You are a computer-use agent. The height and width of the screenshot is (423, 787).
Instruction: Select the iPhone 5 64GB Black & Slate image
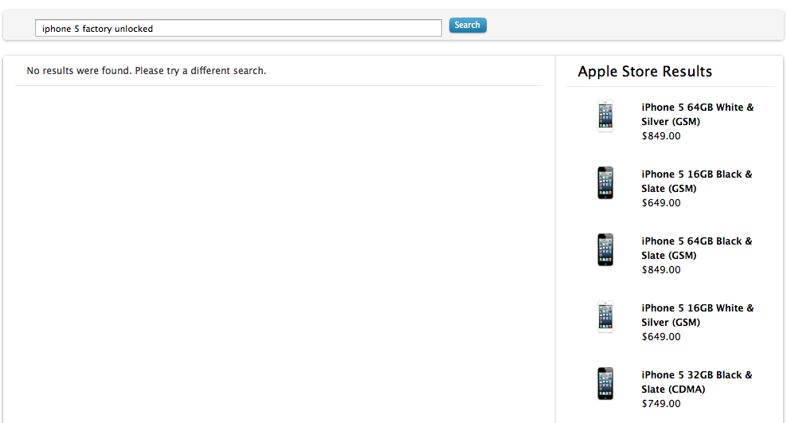coord(605,249)
